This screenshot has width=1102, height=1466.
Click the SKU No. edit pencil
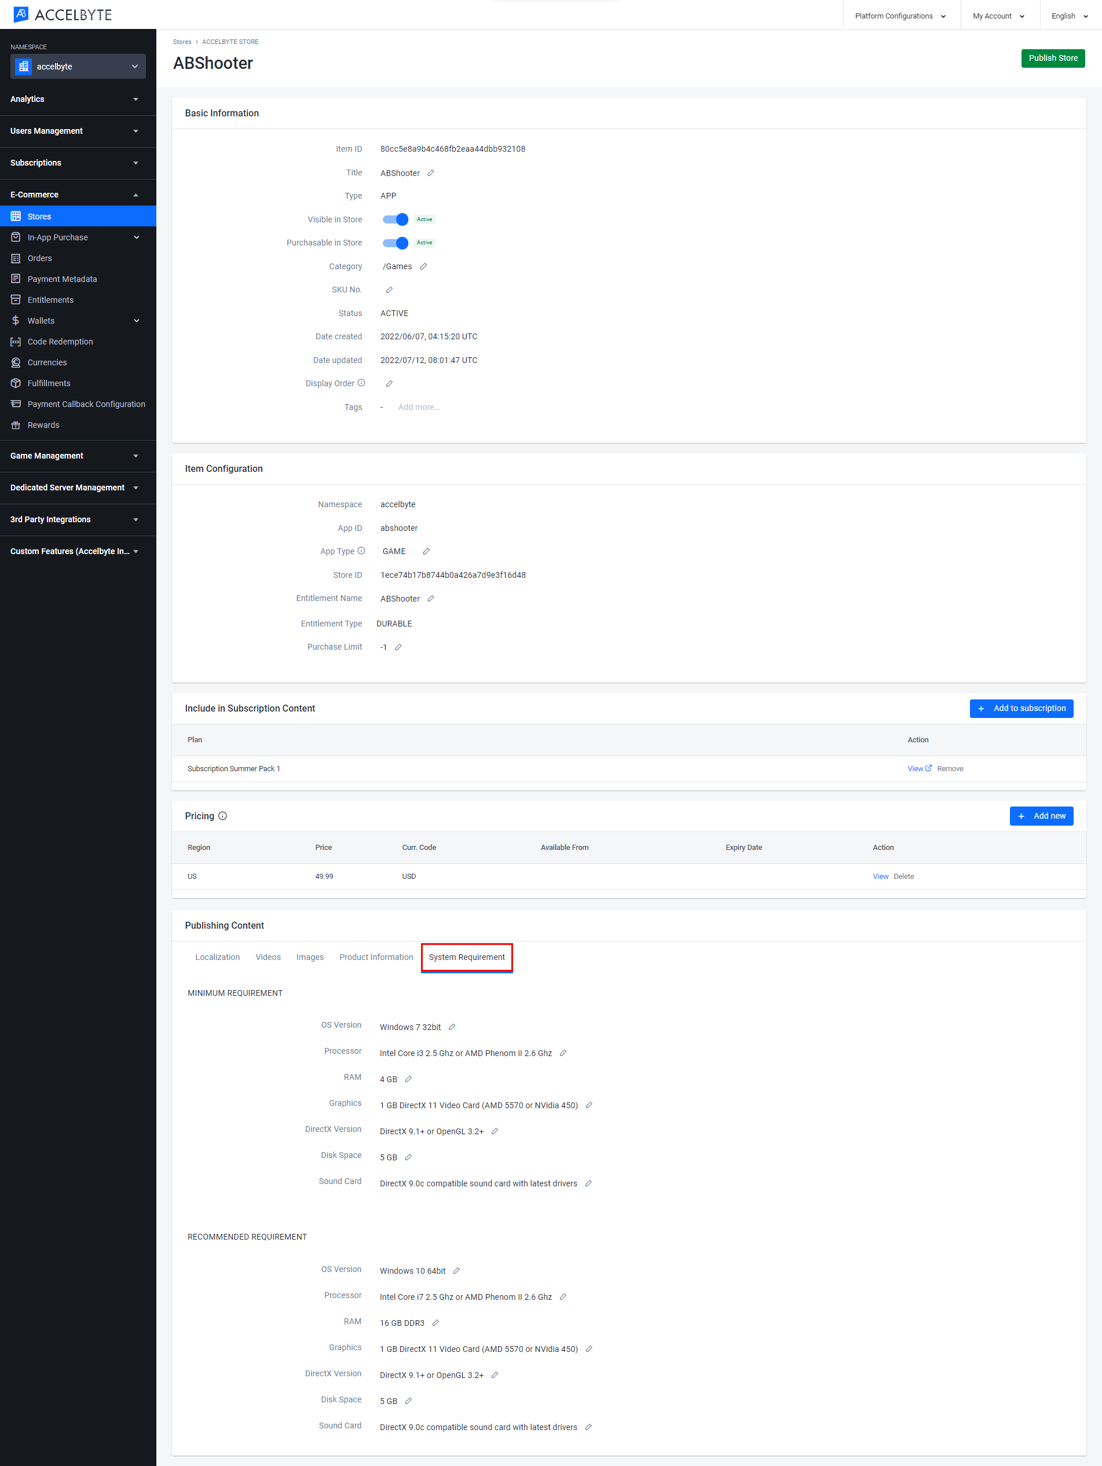pyautogui.click(x=389, y=289)
